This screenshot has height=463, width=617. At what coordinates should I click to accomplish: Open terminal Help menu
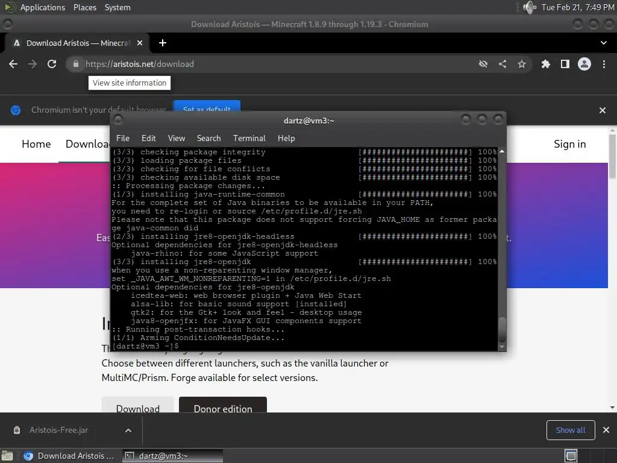pos(286,138)
